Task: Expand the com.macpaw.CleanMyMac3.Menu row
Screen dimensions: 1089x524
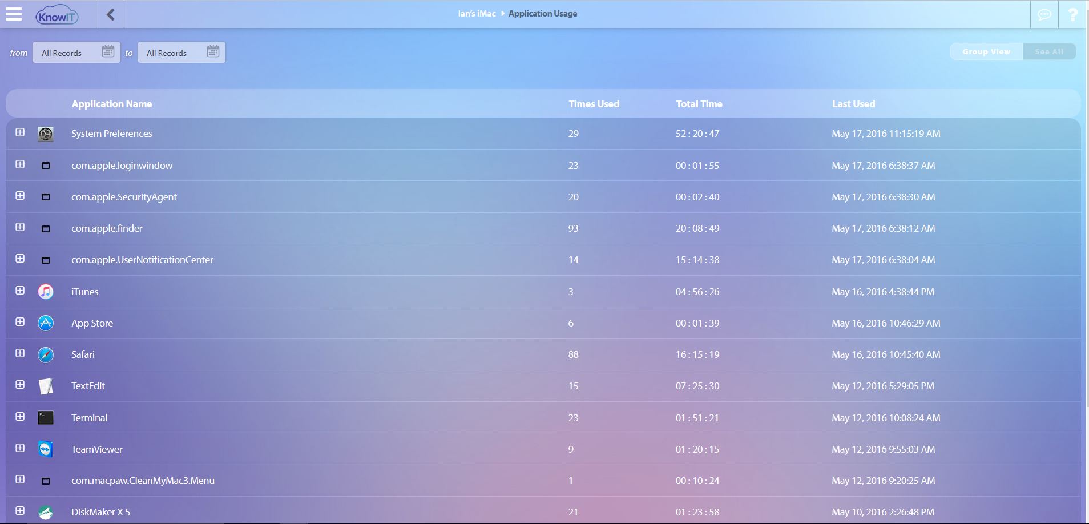Action: 20,479
